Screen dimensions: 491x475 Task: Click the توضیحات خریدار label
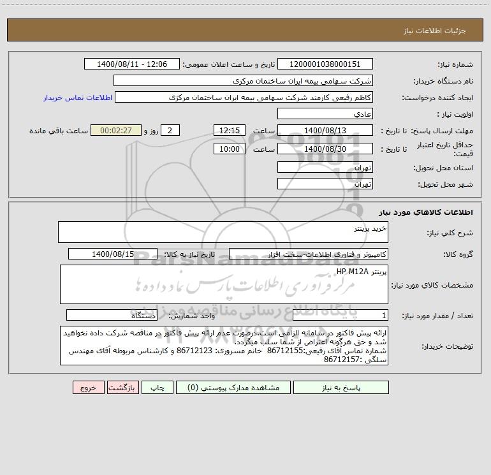pos(447,346)
